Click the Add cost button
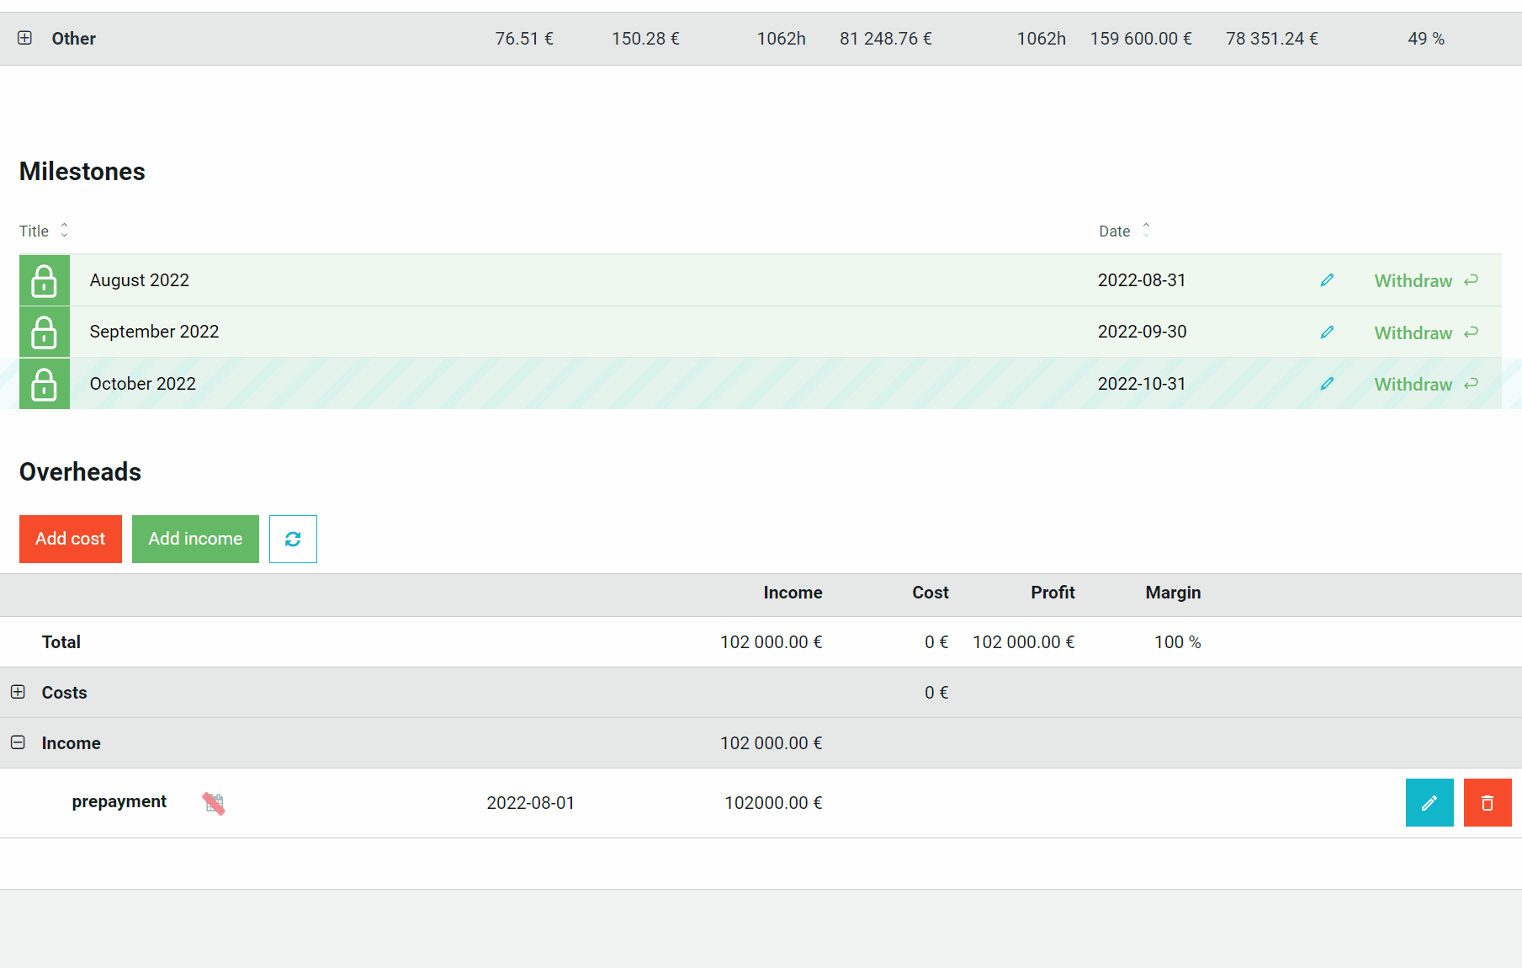Viewport: 1522px width, 968px height. (x=71, y=539)
